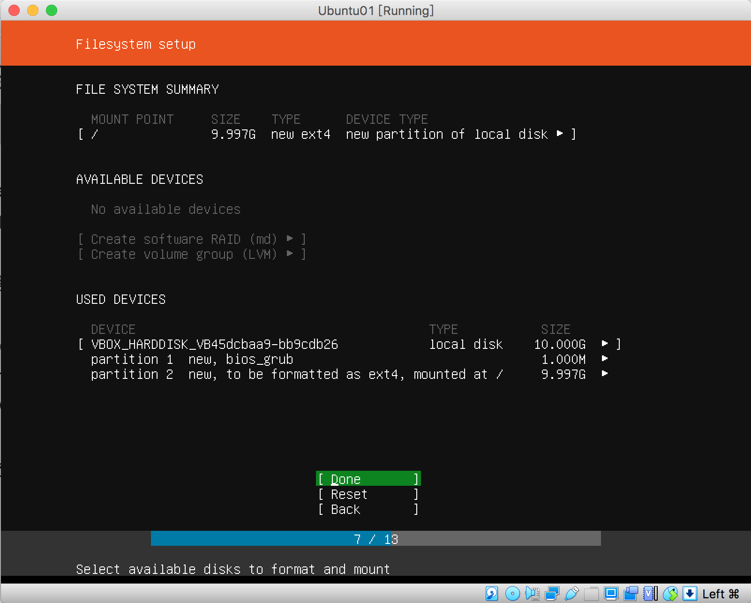Zoom the Ubuntu01 VM window with green button

click(x=52, y=10)
